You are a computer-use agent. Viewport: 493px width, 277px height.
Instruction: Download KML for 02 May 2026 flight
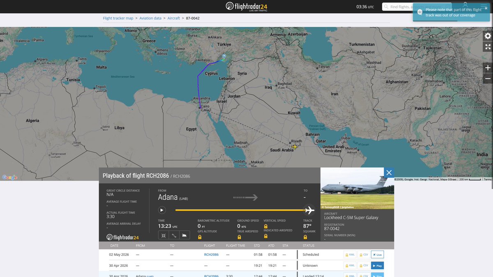350,254
